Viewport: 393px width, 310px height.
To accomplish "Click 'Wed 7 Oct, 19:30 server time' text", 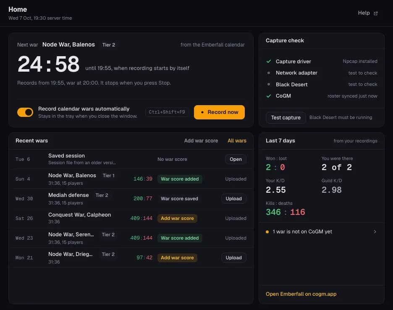I will tap(40, 18).
